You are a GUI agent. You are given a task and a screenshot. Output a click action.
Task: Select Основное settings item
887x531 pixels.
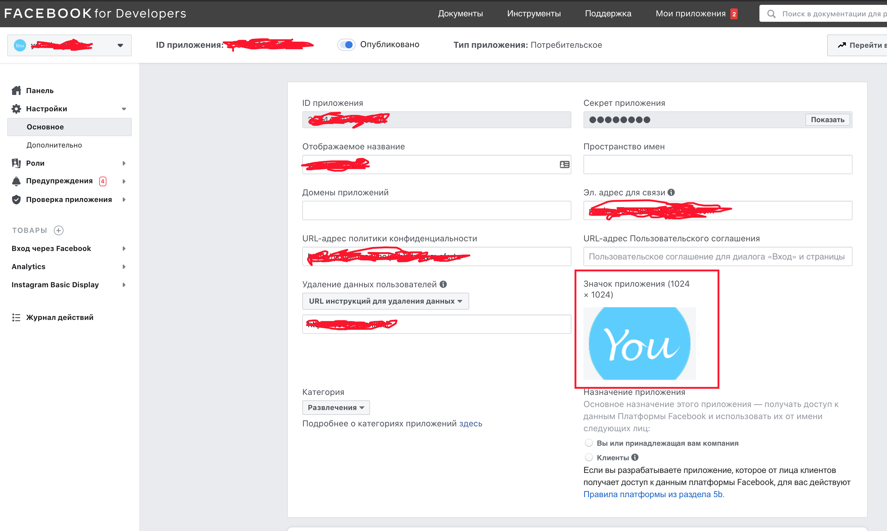70,127
